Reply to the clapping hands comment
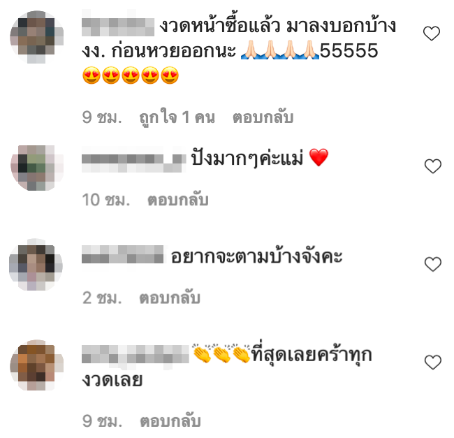 coord(170,421)
